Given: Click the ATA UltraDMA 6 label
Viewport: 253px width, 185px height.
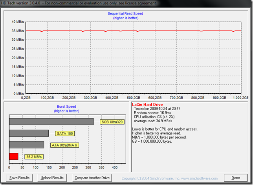Looking at the screenshot, I should pyautogui.click(x=64, y=145).
